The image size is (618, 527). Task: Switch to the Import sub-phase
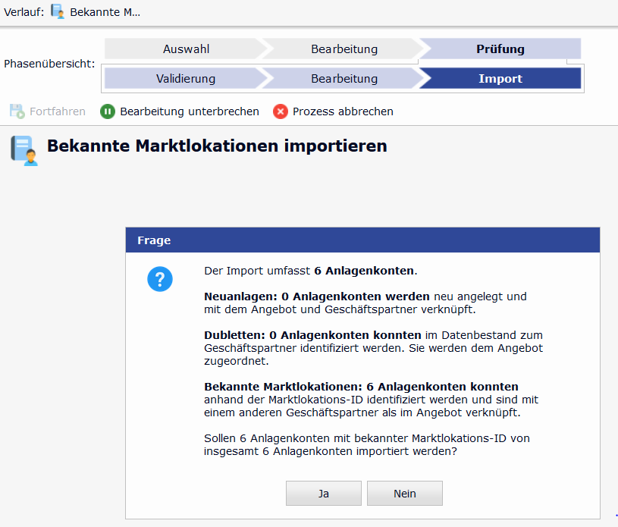(500, 78)
